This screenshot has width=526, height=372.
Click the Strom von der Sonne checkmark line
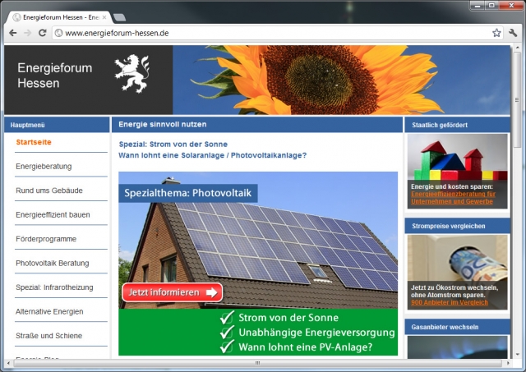click(x=279, y=317)
